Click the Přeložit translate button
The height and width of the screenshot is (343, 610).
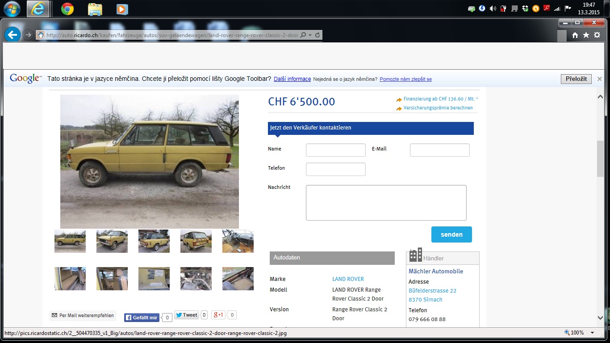pyautogui.click(x=576, y=79)
